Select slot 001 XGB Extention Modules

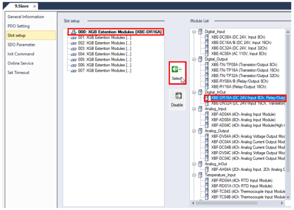[x=105, y=37]
